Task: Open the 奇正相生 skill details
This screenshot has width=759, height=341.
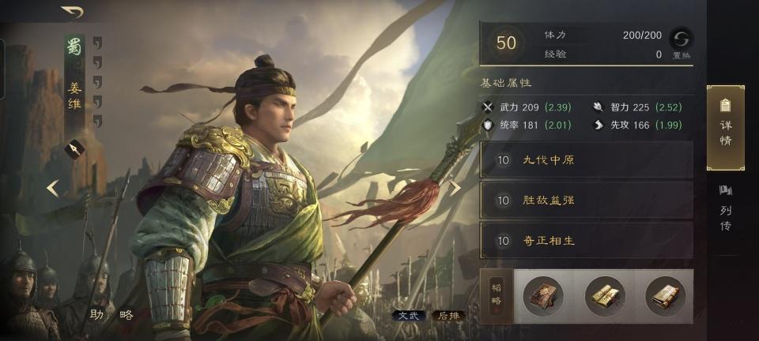Action: (x=586, y=240)
